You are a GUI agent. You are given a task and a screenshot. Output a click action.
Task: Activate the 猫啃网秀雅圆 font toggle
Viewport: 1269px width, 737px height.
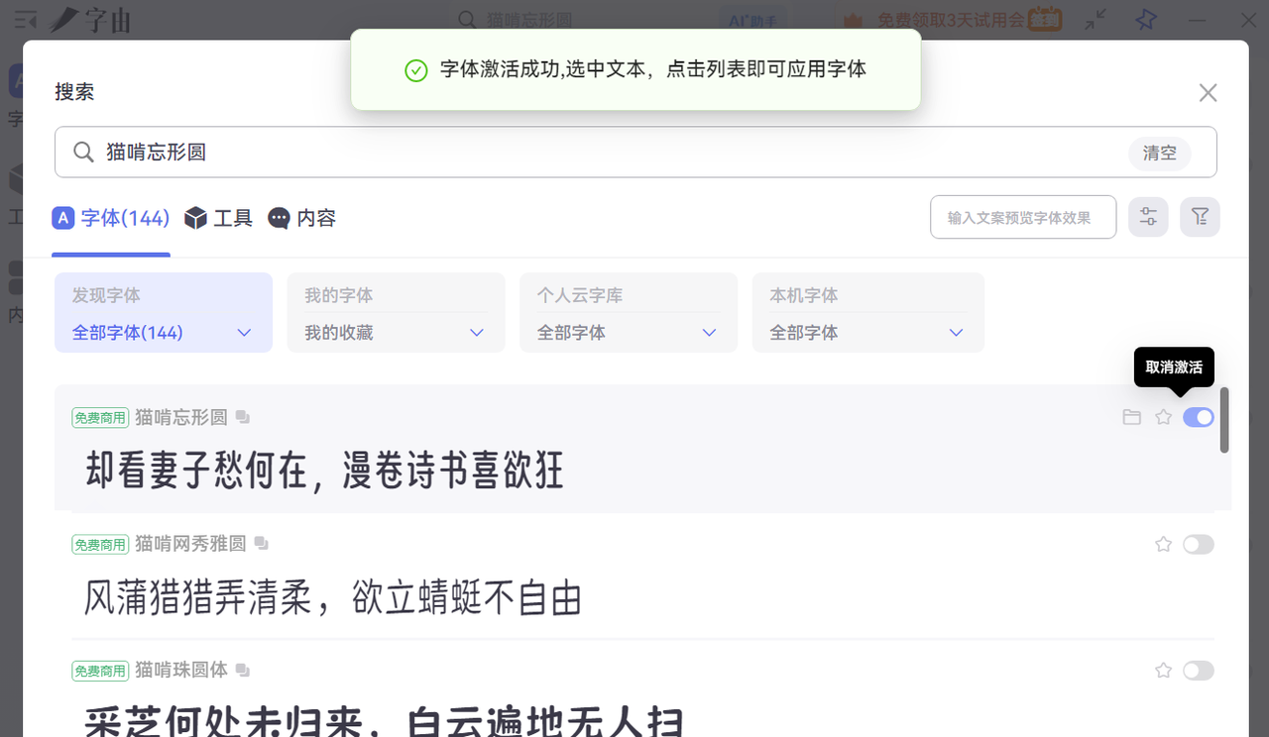pyautogui.click(x=1199, y=544)
